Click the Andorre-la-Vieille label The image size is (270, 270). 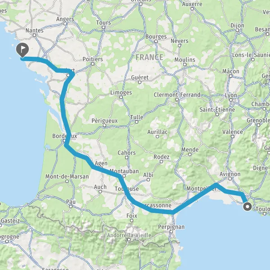(x=129, y=235)
